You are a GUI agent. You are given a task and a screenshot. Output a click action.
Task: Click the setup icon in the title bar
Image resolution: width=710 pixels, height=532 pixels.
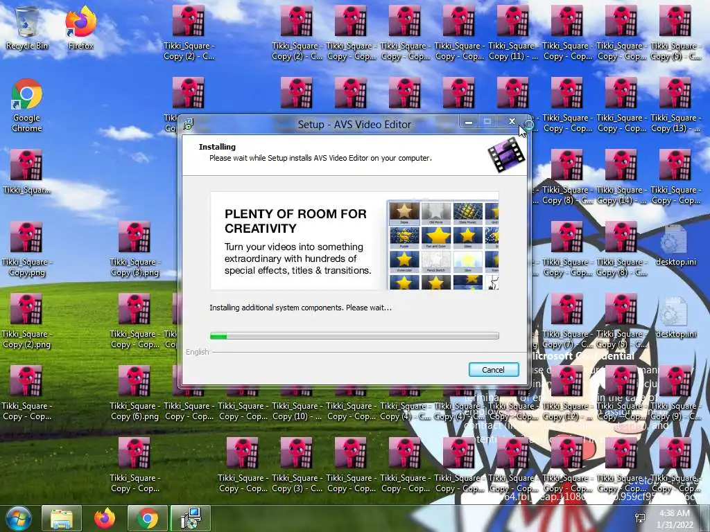pyautogui.click(x=189, y=125)
